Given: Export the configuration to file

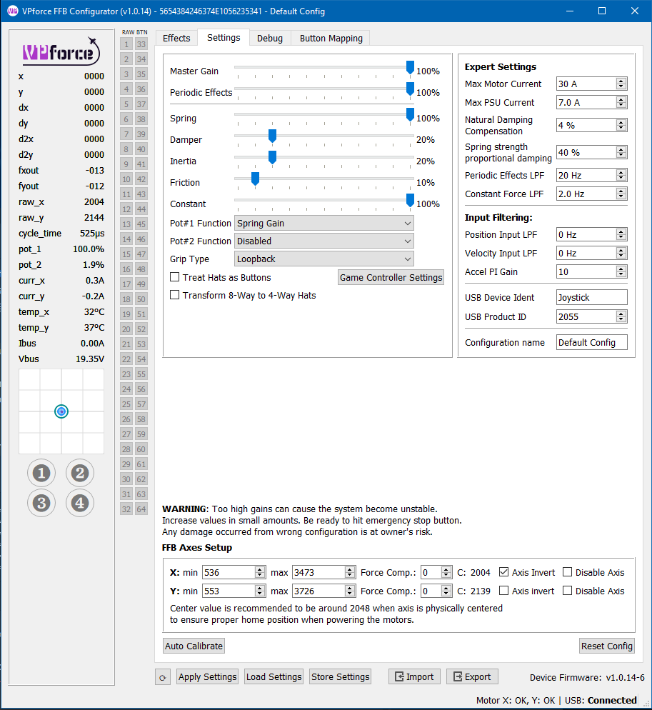Looking at the screenshot, I should coord(472,676).
